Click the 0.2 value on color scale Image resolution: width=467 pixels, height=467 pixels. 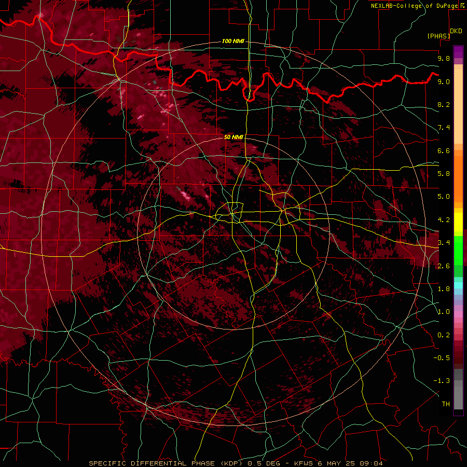tap(444, 335)
